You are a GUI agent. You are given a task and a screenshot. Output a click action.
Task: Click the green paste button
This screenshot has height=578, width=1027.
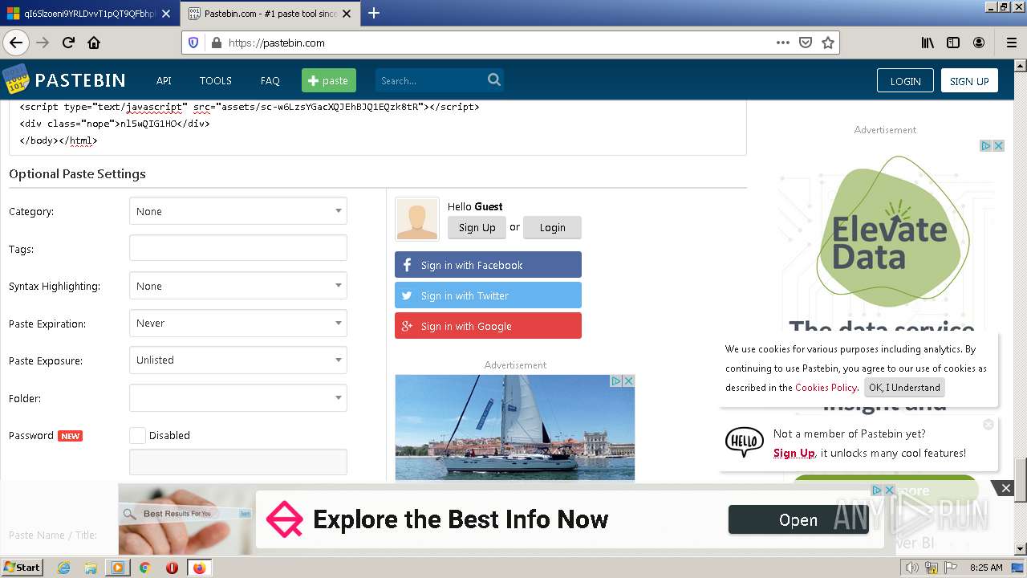pos(328,80)
